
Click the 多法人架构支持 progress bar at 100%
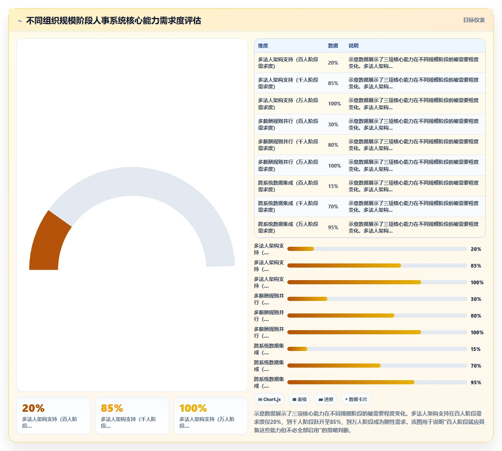(x=377, y=282)
